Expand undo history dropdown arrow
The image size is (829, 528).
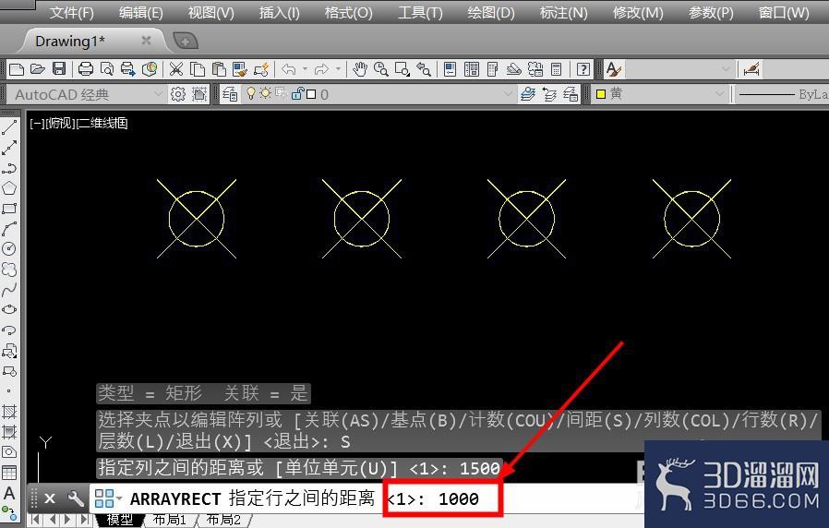coord(305,69)
